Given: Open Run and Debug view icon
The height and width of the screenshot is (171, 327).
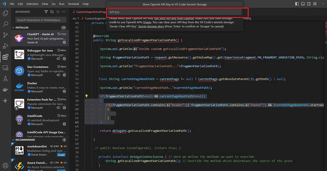Looking at the screenshot, I should 6,46.
